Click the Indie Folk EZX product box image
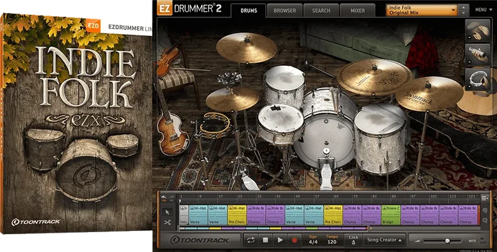Image resolution: width=497 pixels, height=252 pixels. [76, 124]
